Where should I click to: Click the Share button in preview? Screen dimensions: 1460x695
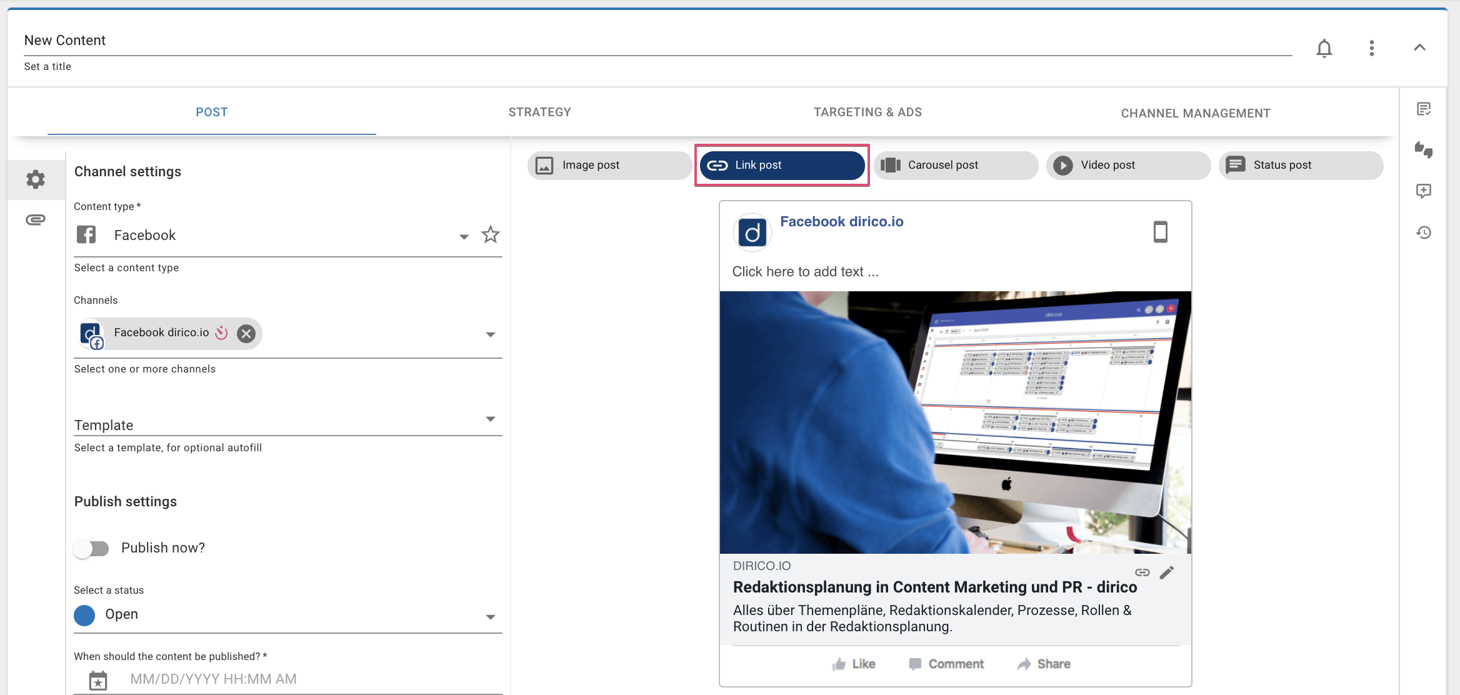pyautogui.click(x=1044, y=664)
